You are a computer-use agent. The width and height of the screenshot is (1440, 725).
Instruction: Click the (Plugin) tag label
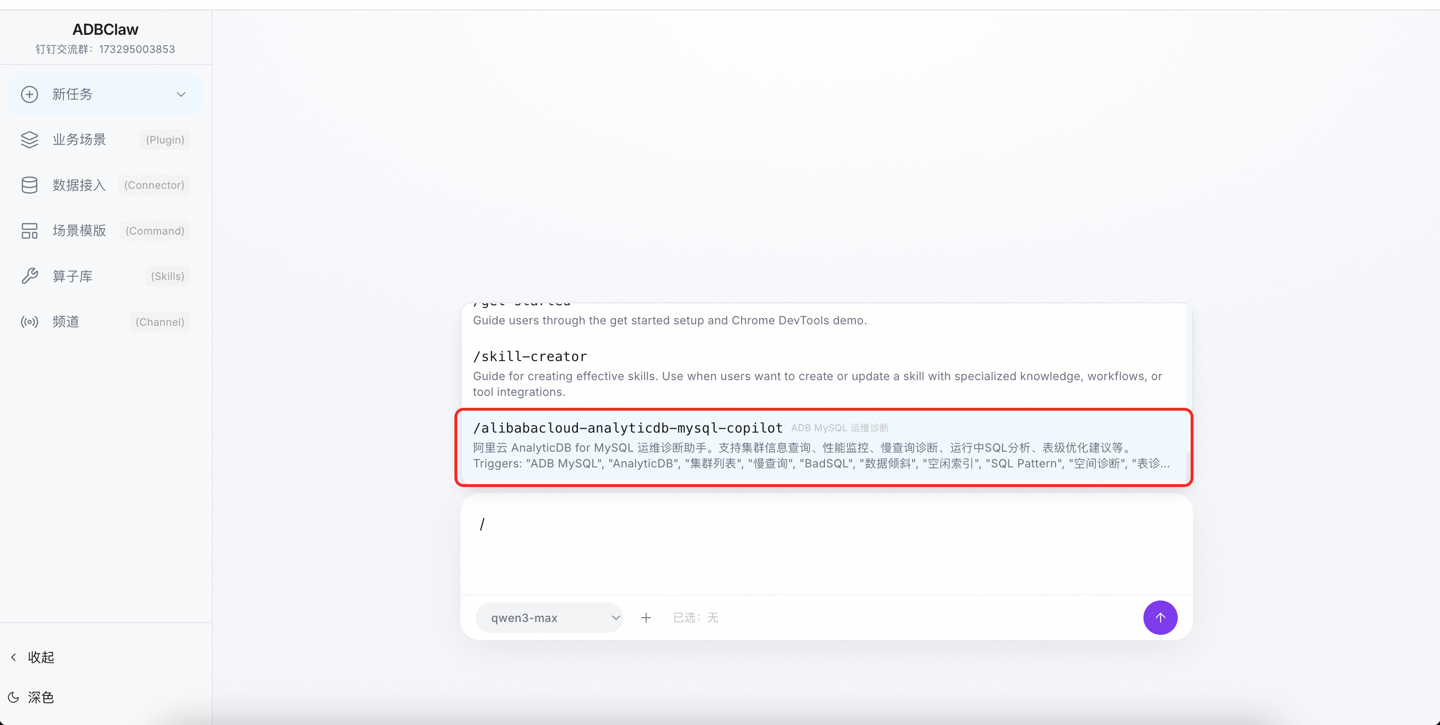(x=165, y=140)
